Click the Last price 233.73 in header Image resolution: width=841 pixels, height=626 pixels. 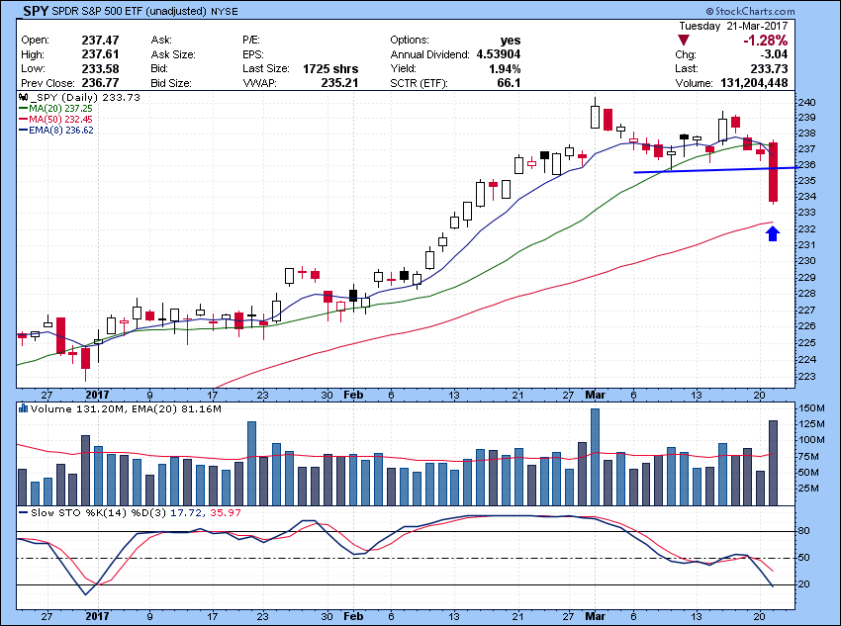pos(769,68)
